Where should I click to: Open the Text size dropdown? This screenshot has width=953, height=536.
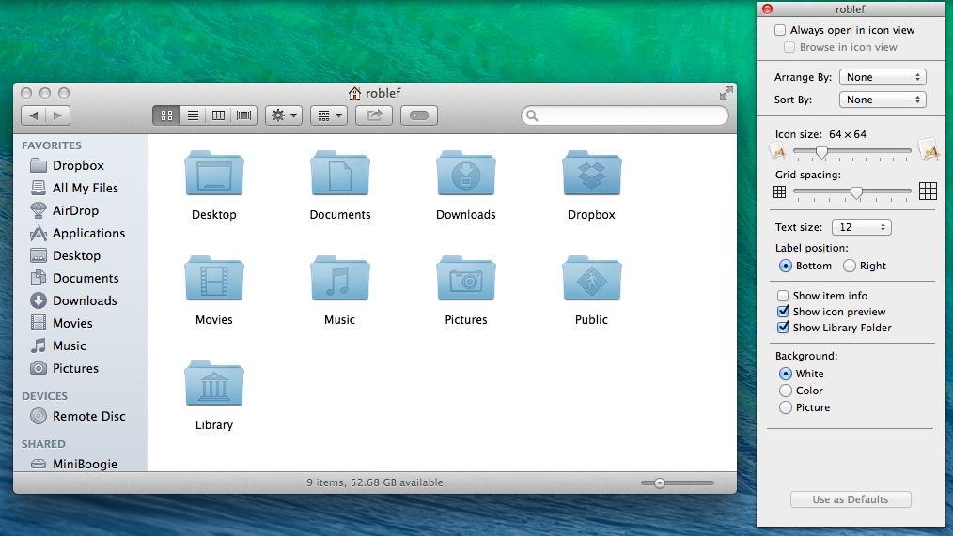[862, 227]
